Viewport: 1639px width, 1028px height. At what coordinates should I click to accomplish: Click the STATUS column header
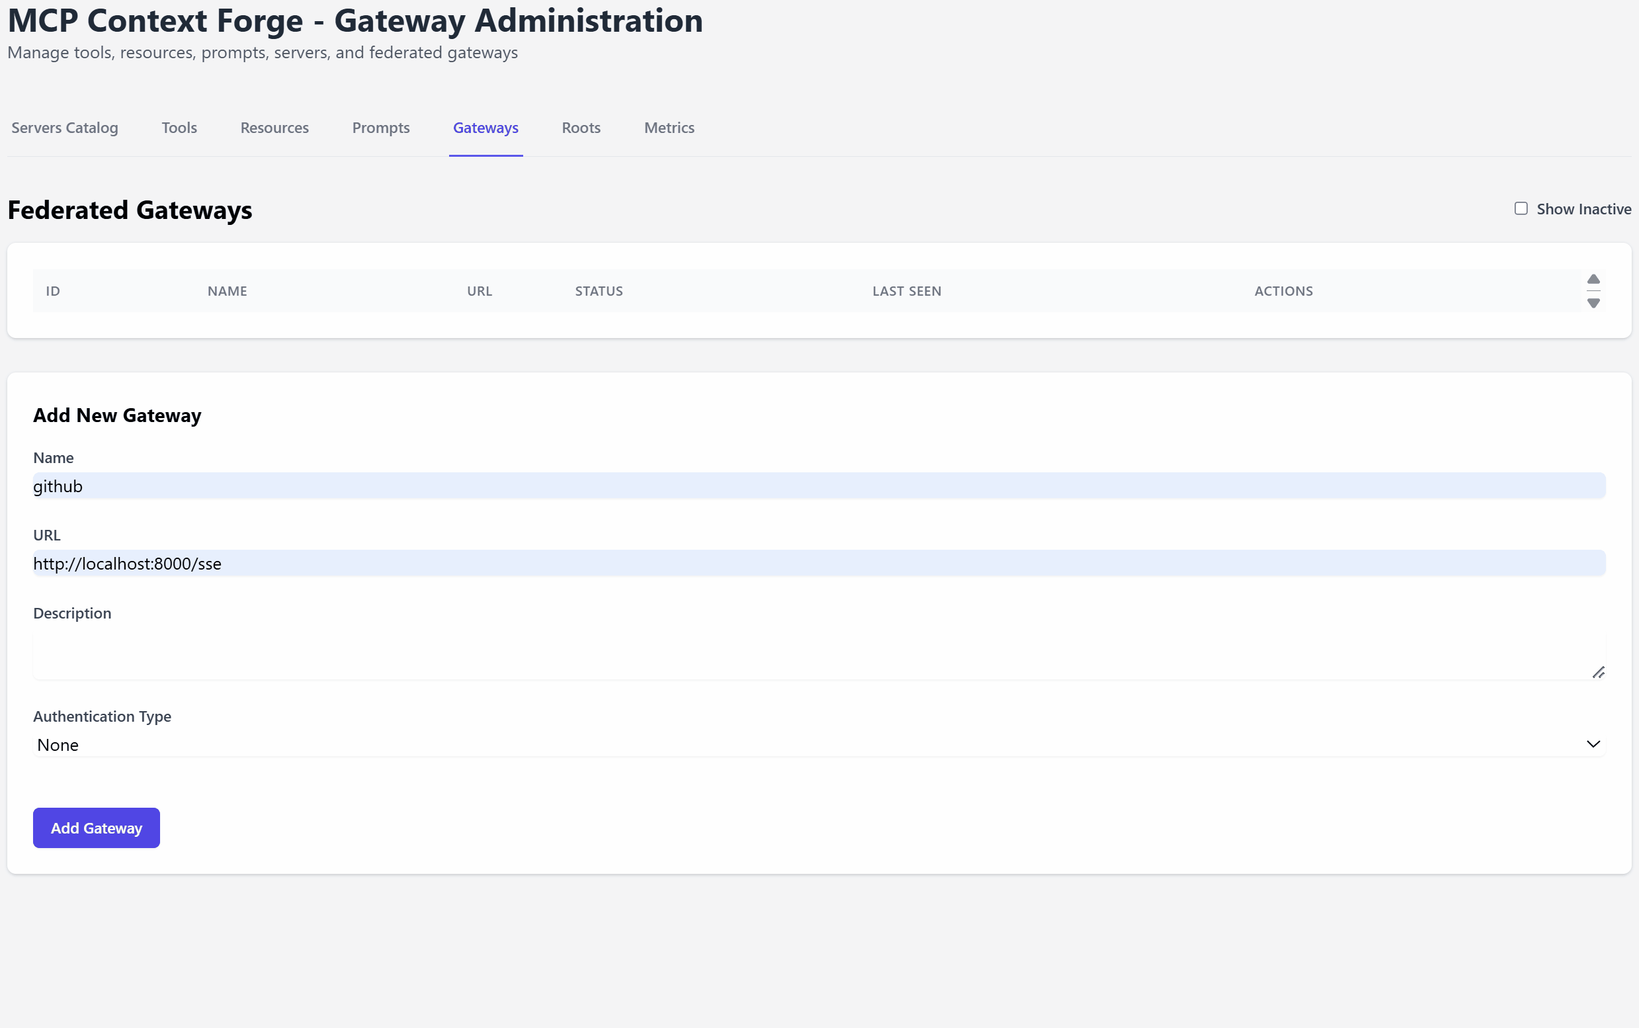[598, 291]
